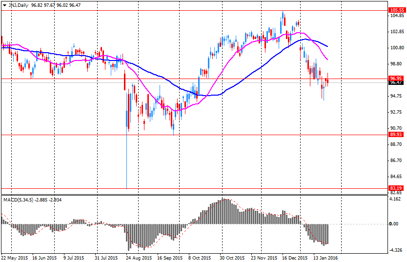Screen dimensions: 407x262
Task: Select the 96.95 red price level label
Action: tap(396, 78)
